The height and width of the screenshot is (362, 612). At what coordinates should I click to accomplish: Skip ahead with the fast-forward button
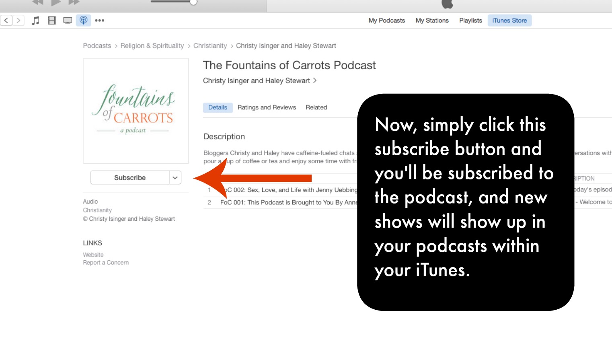point(74,2)
